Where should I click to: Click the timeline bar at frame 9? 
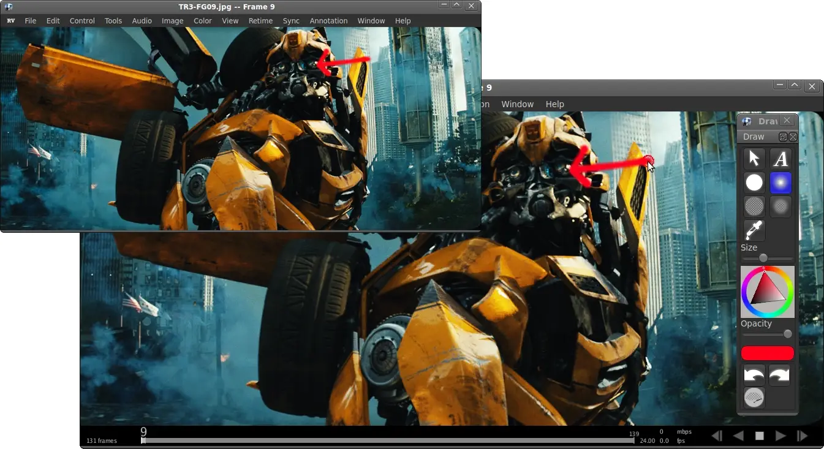point(143,440)
